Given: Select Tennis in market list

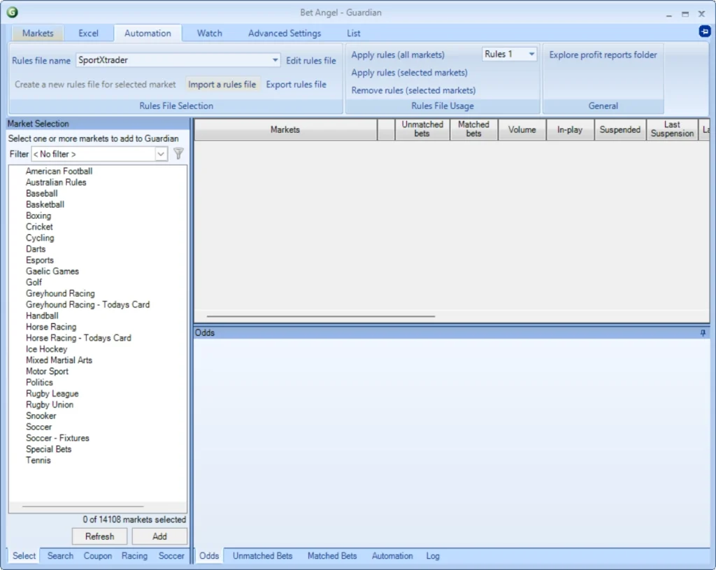Looking at the screenshot, I should [38, 460].
